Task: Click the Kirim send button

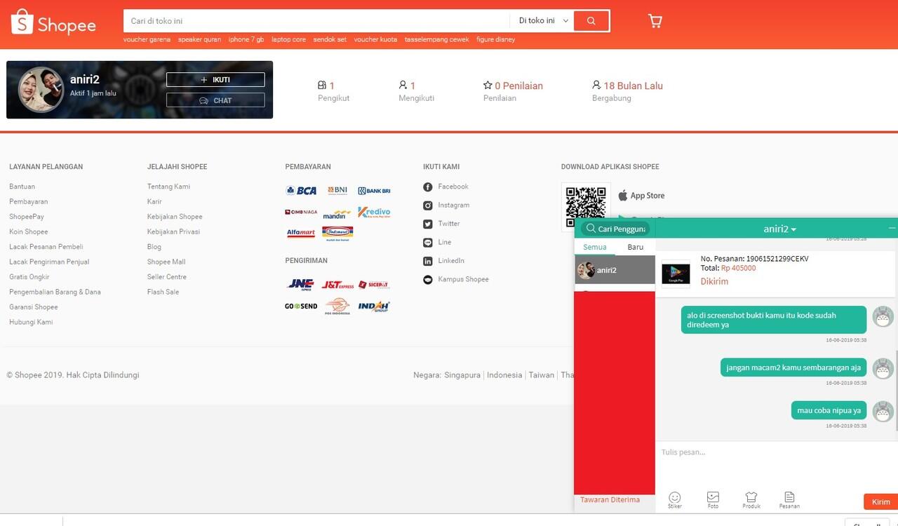Action: click(880, 501)
